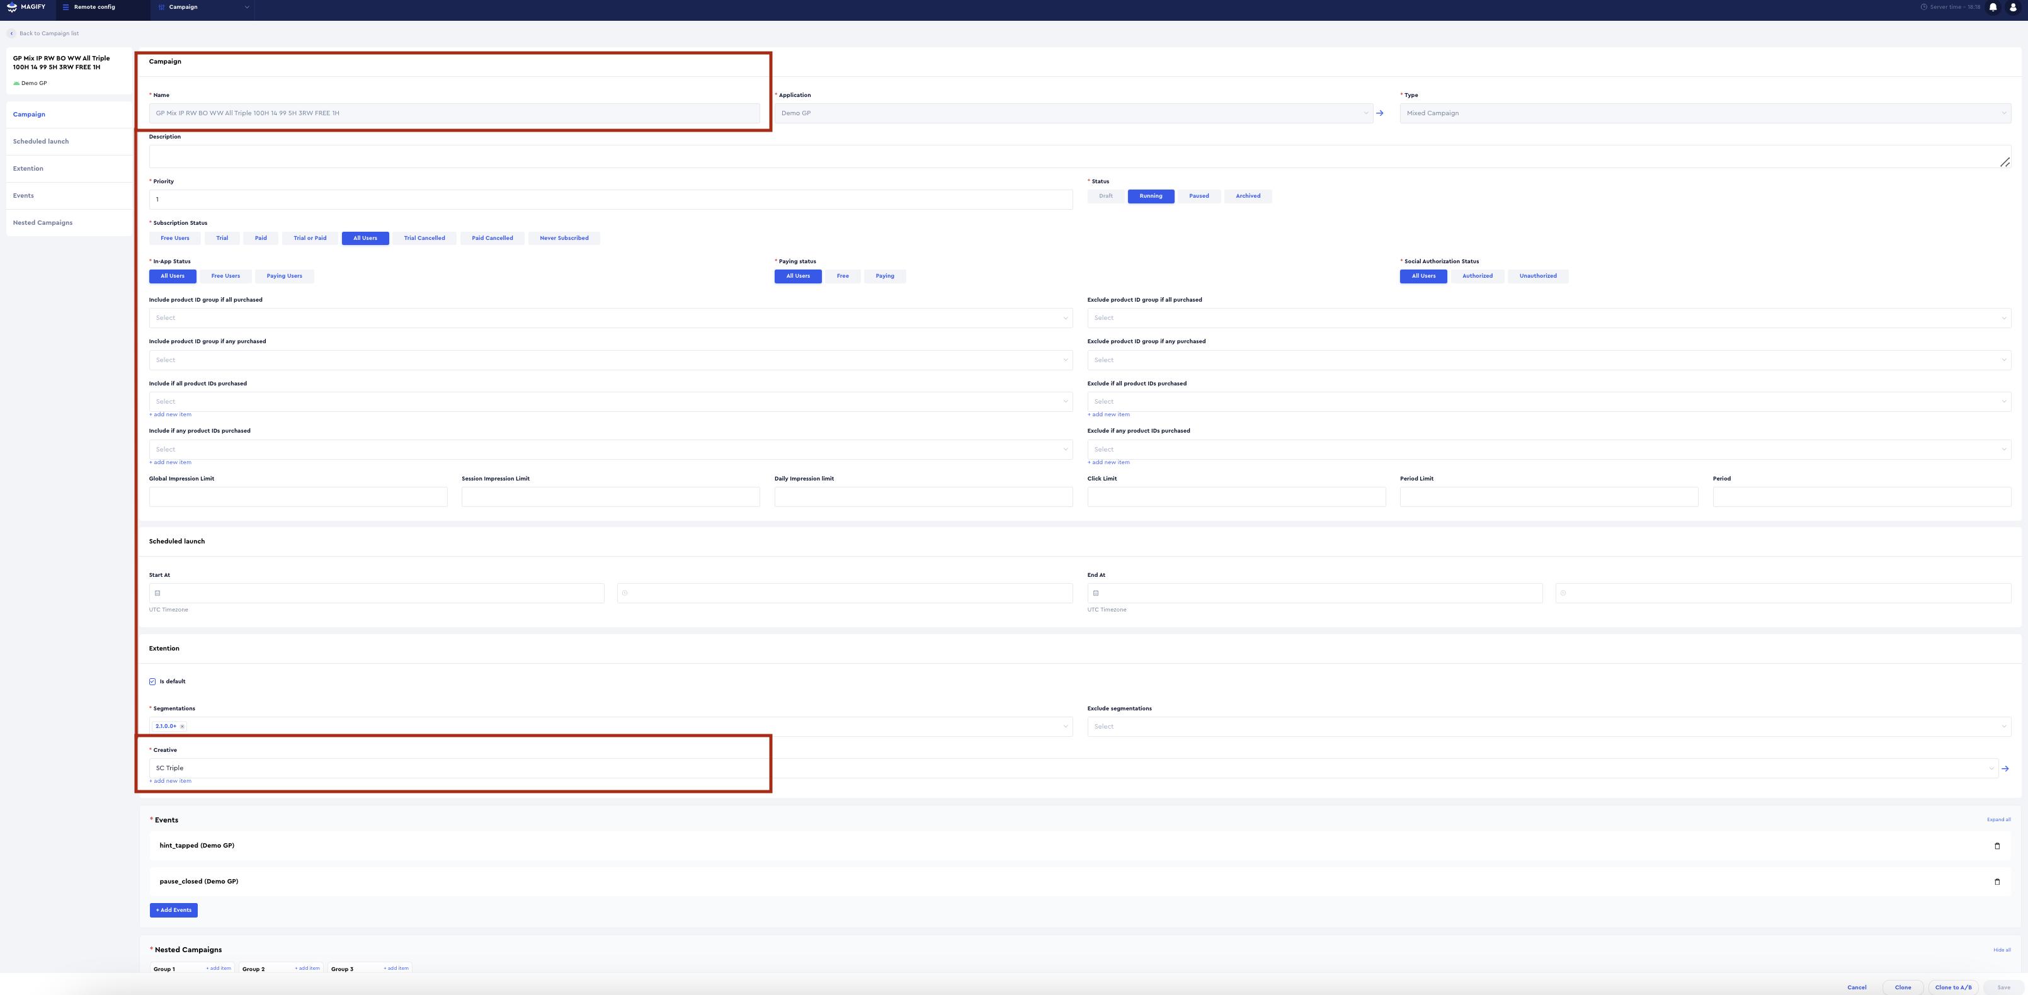The height and width of the screenshot is (995, 2028).
Task: Open the Campaign dropdown in top bar
Action: [203, 7]
